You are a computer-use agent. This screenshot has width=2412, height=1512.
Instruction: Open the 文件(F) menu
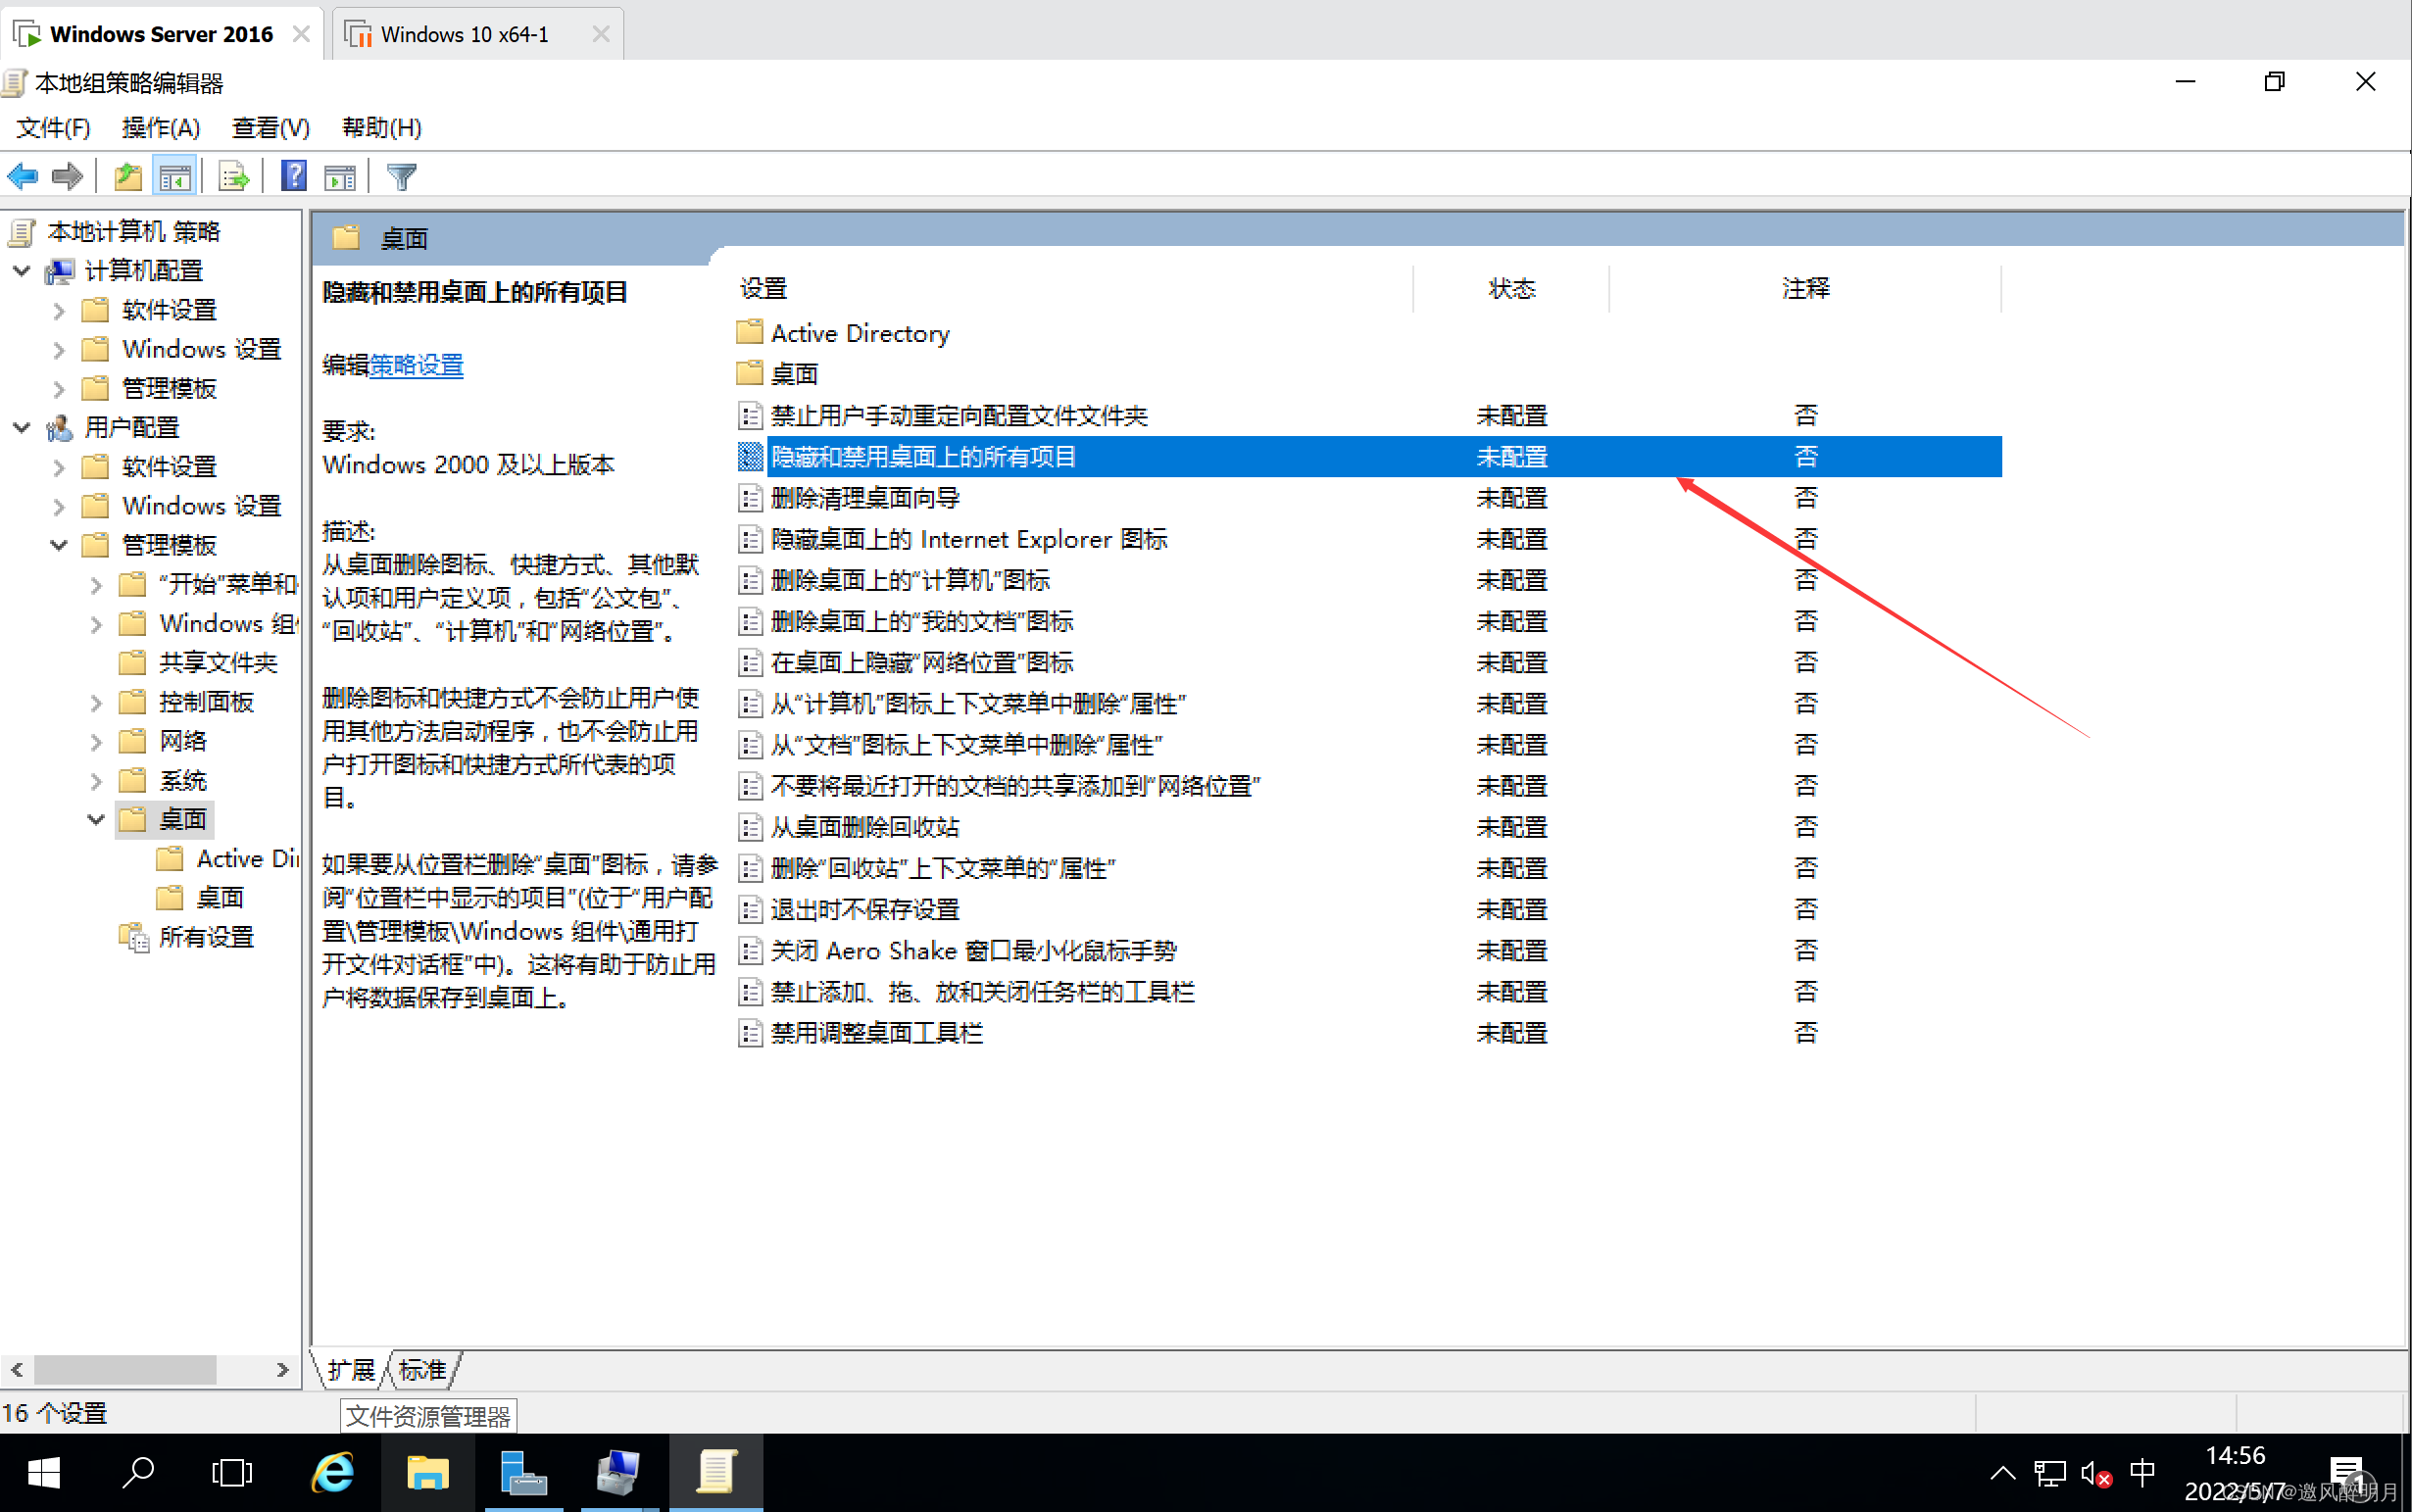53,128
